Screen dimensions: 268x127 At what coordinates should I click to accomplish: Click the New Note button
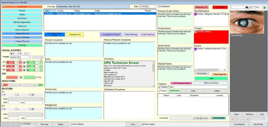44,124
